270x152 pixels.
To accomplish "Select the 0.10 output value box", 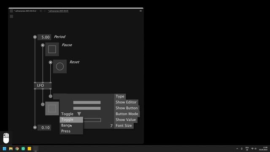I will point(44,128).
